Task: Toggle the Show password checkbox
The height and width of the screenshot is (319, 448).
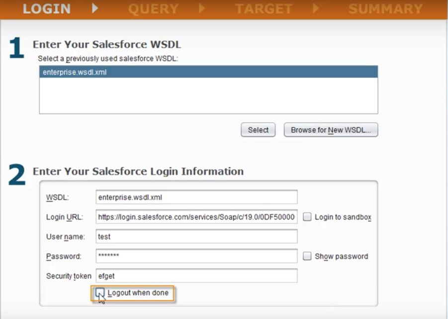Action: (x=307, y=256)
